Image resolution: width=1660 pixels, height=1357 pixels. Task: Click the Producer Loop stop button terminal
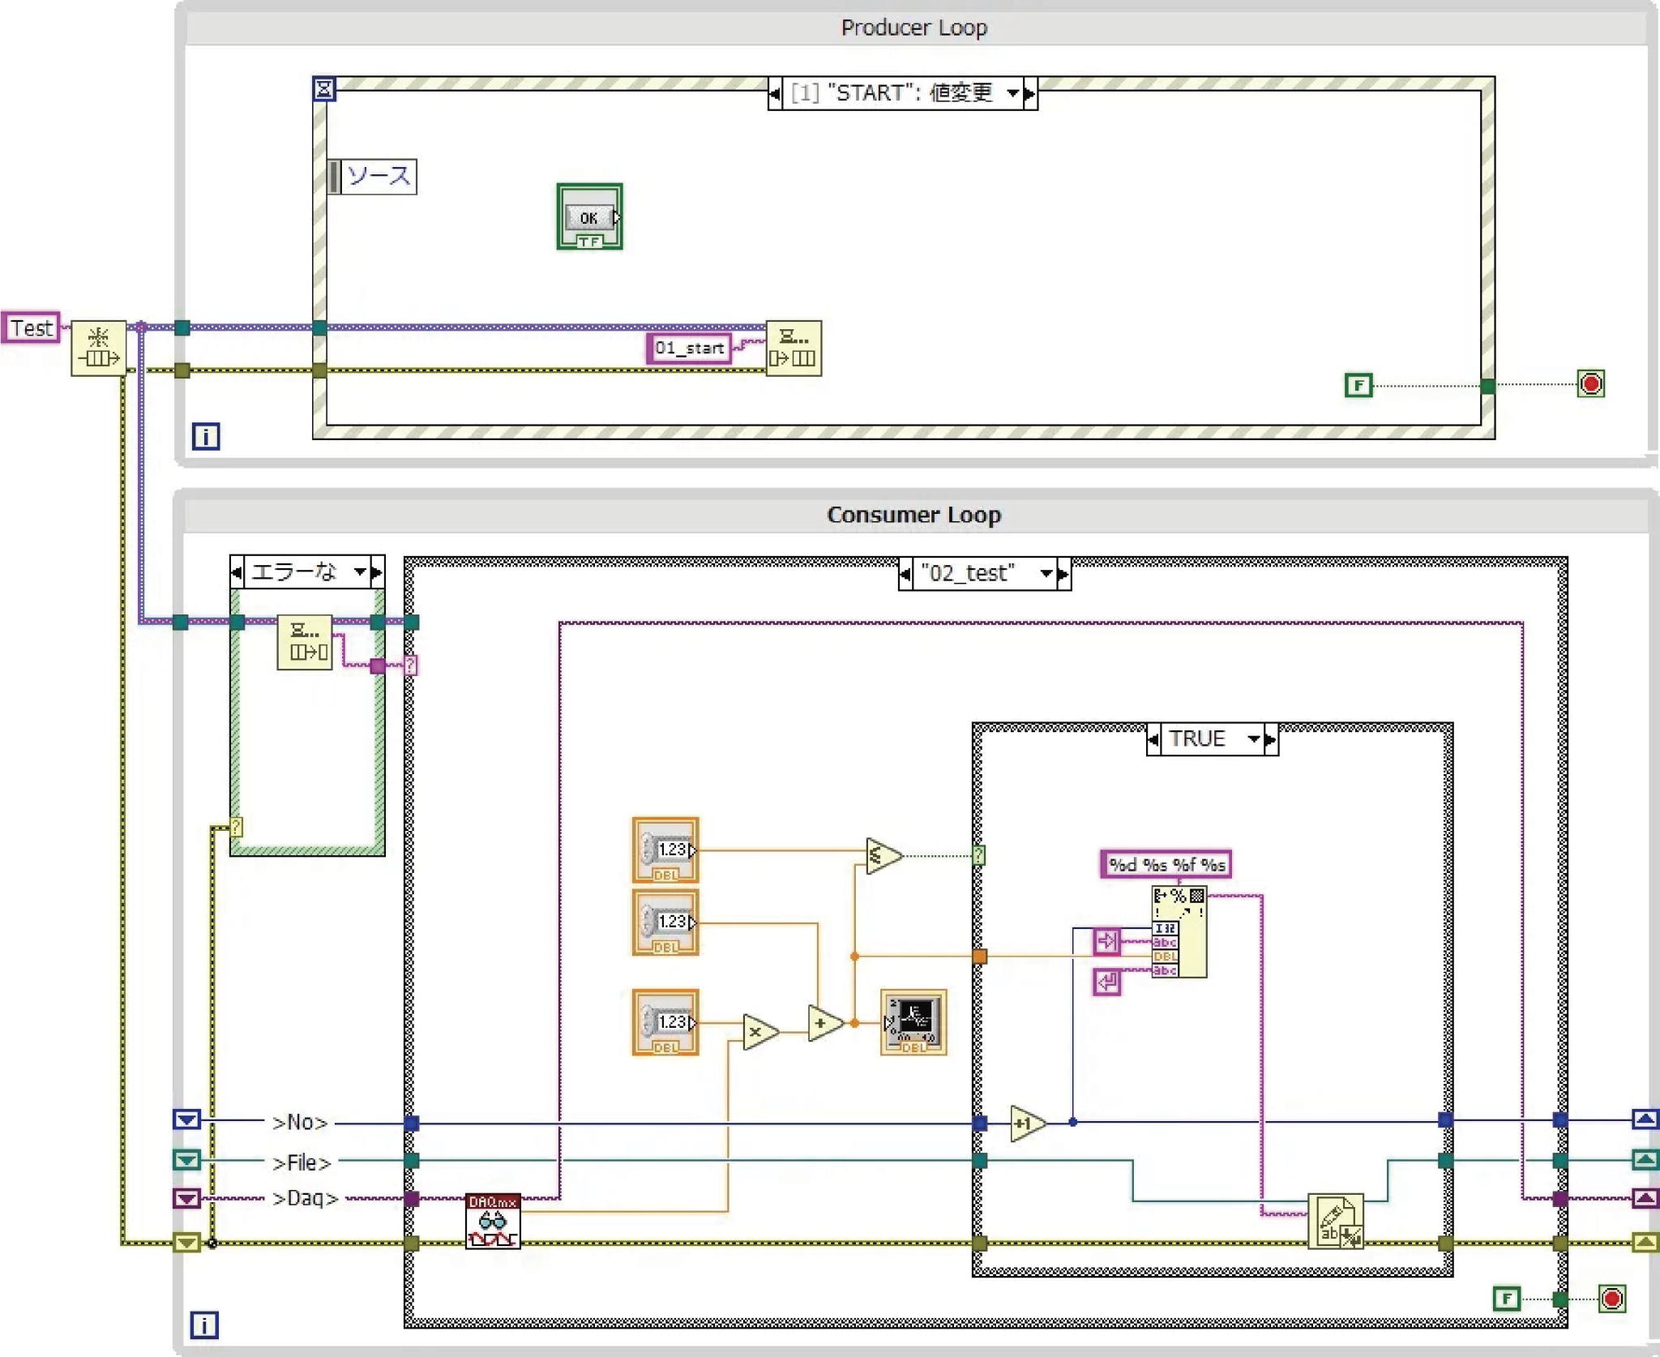tap(1591, 386)
